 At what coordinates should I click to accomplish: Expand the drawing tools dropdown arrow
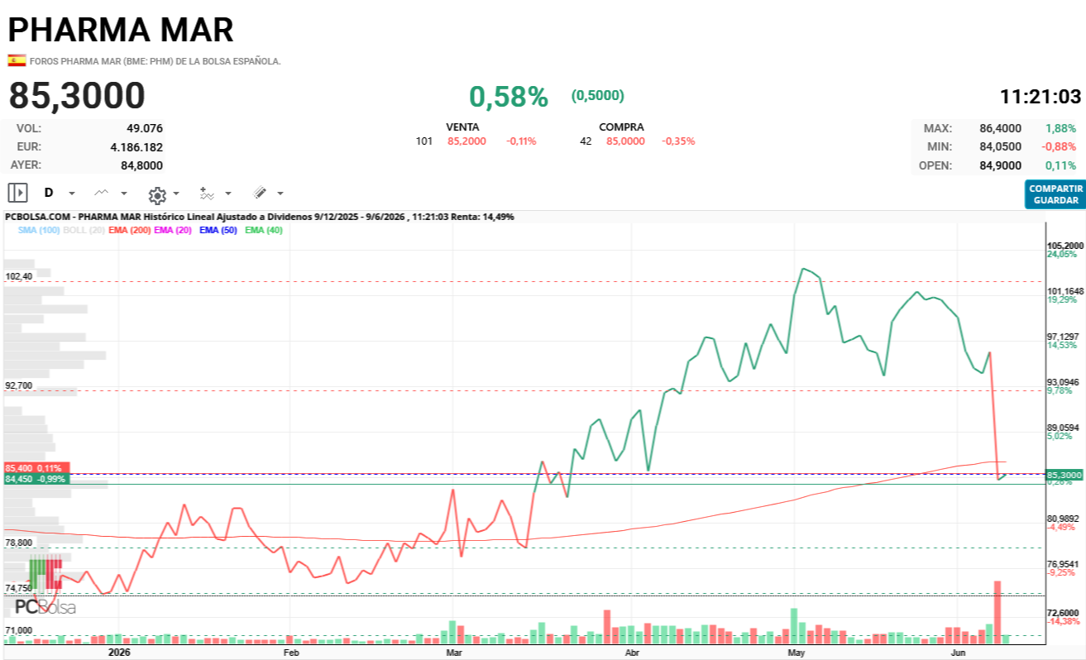[280, 194]
